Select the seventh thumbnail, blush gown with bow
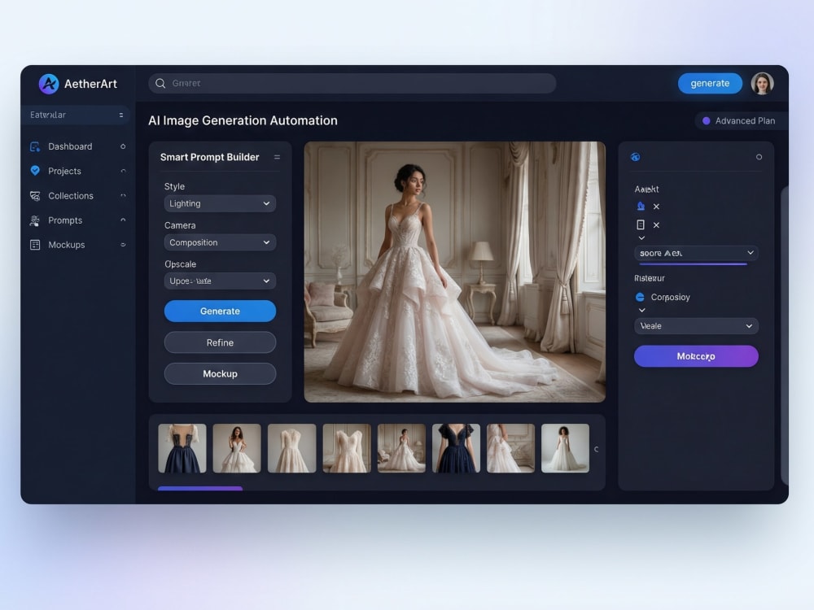Image resolution: width=814 pixels, height=610 pixels. (x=511, y=448)
